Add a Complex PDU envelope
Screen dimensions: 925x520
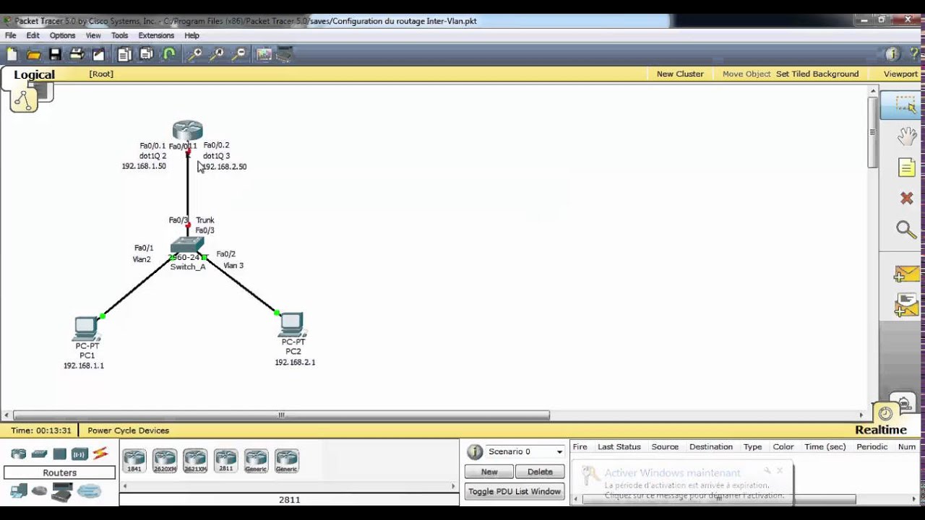coord(905,305)
